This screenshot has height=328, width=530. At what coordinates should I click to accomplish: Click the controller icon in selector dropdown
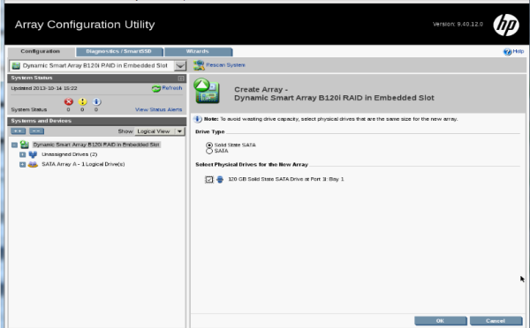(x=16, y=66)
